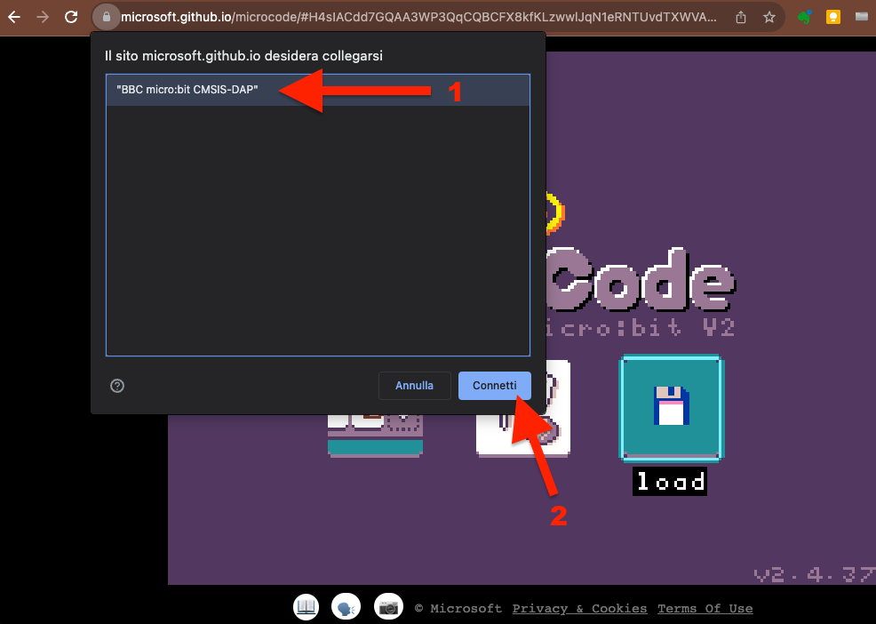
Task: Open the help question-mark icon in dialog
Action: pyautogui.click(x=117, y=386)
